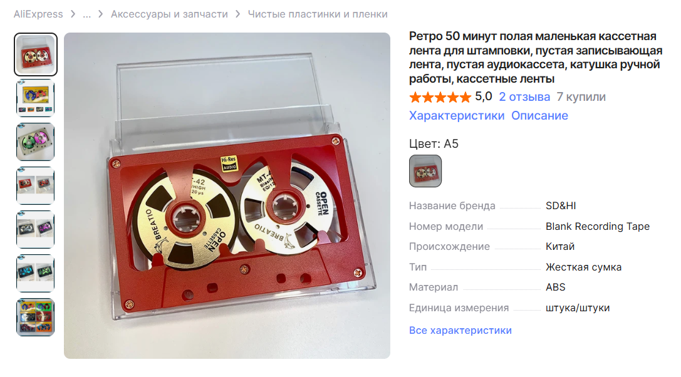Click the chevron after AliExpress breadcrumb
The image size is (681, 377).
click(x=73, y=14)
